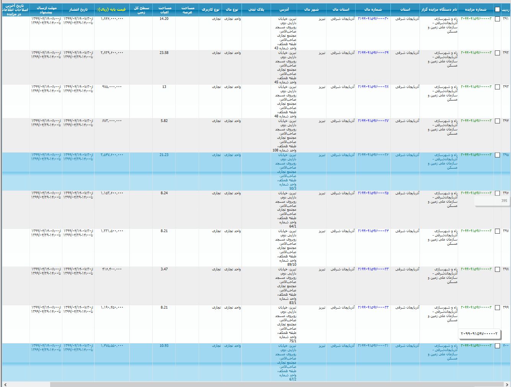Open the blue property number link in row ۳۹۲
Image resolution: width=511 pixels, height=387 pixels.
pos(373,53)
